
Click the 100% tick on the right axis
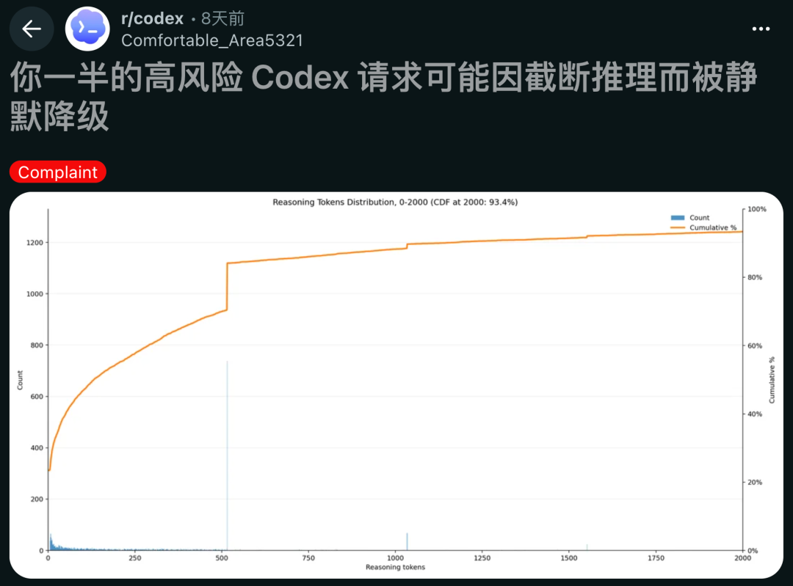pos(756,209)
